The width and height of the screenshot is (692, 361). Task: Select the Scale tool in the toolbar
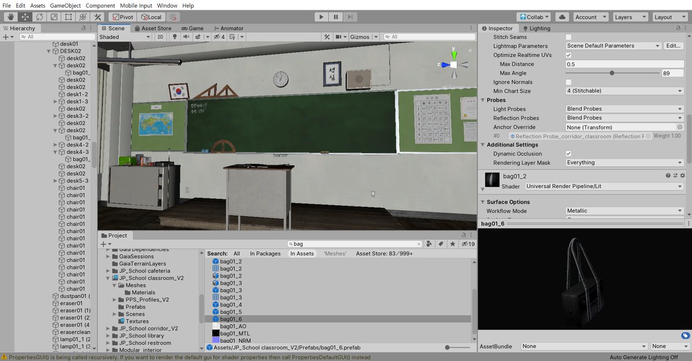click(x=54, y=17)
